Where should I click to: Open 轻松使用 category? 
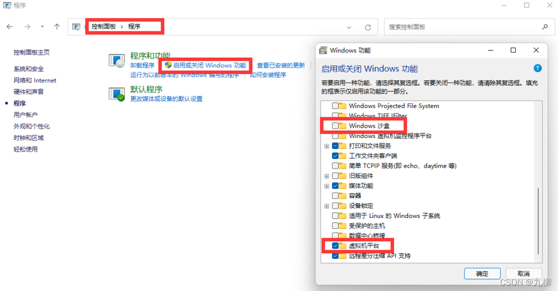[26, 149]
